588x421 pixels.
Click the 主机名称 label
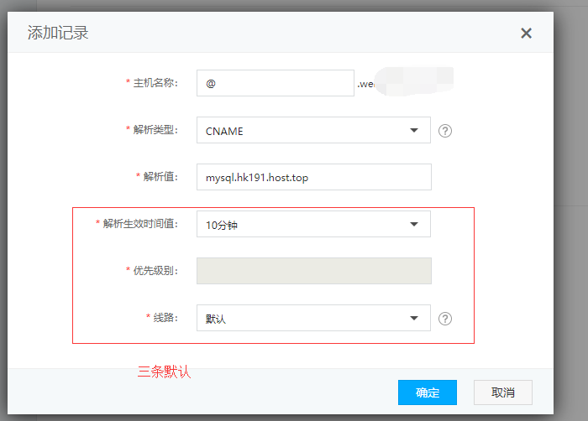pyautogui.click(x=155, y=83)
